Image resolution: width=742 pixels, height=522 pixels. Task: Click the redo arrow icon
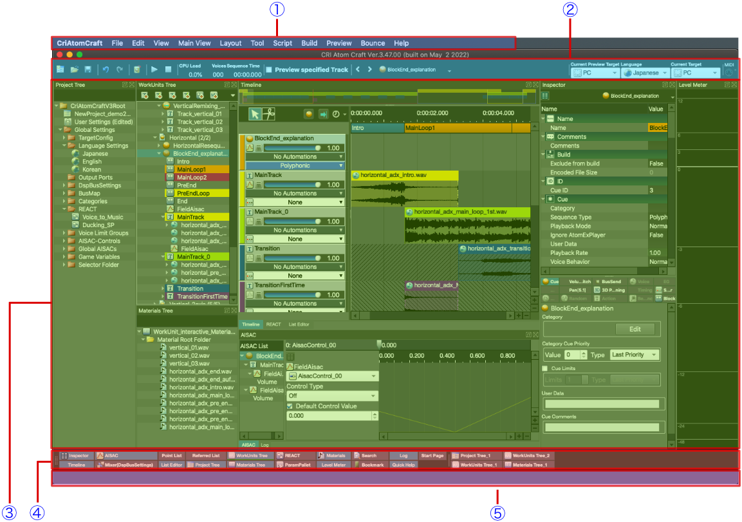coord(120,70)
